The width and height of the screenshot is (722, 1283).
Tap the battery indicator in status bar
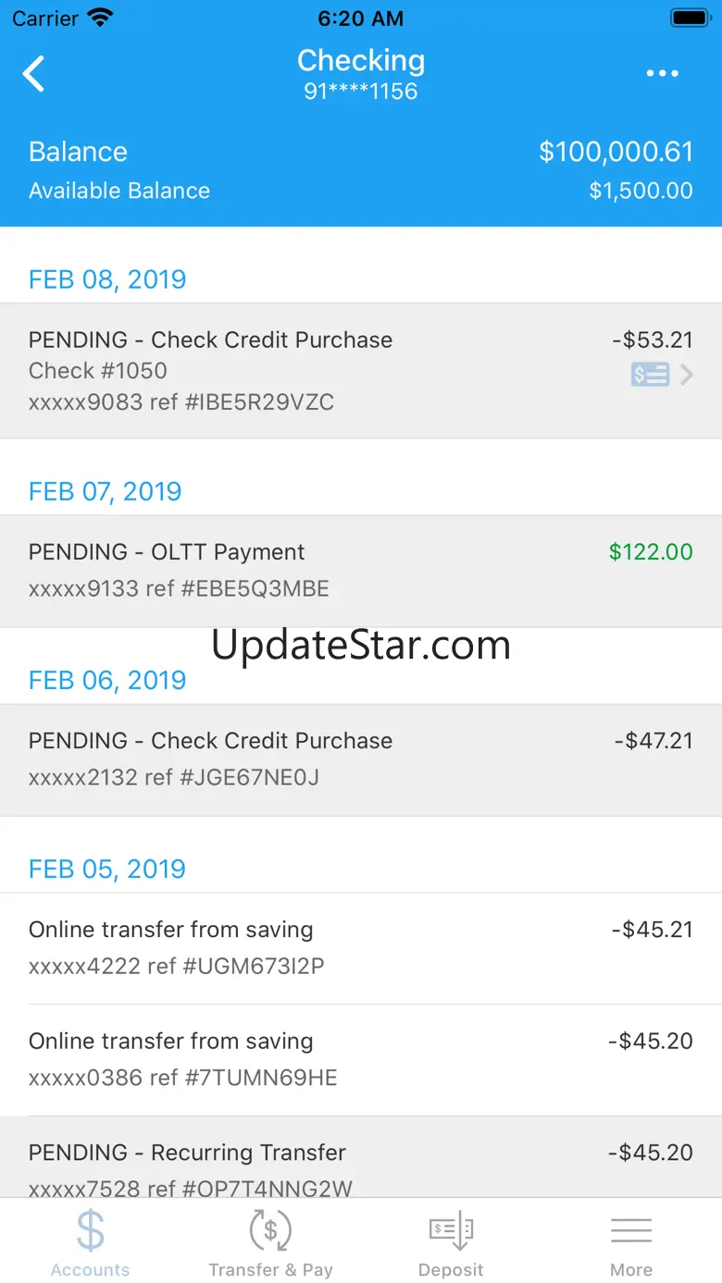(690, 18)
